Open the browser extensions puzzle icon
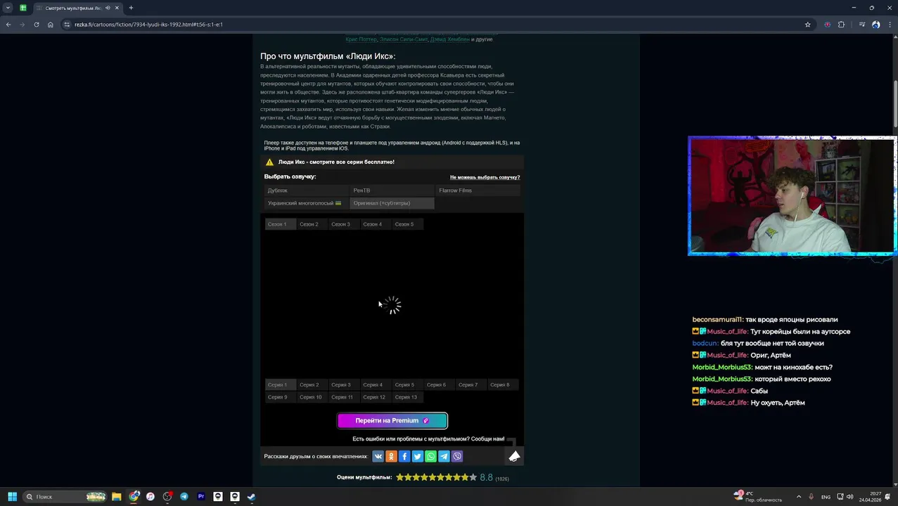Image resolution: width=898 pixels, height=506 pixels. pos(841,25)
